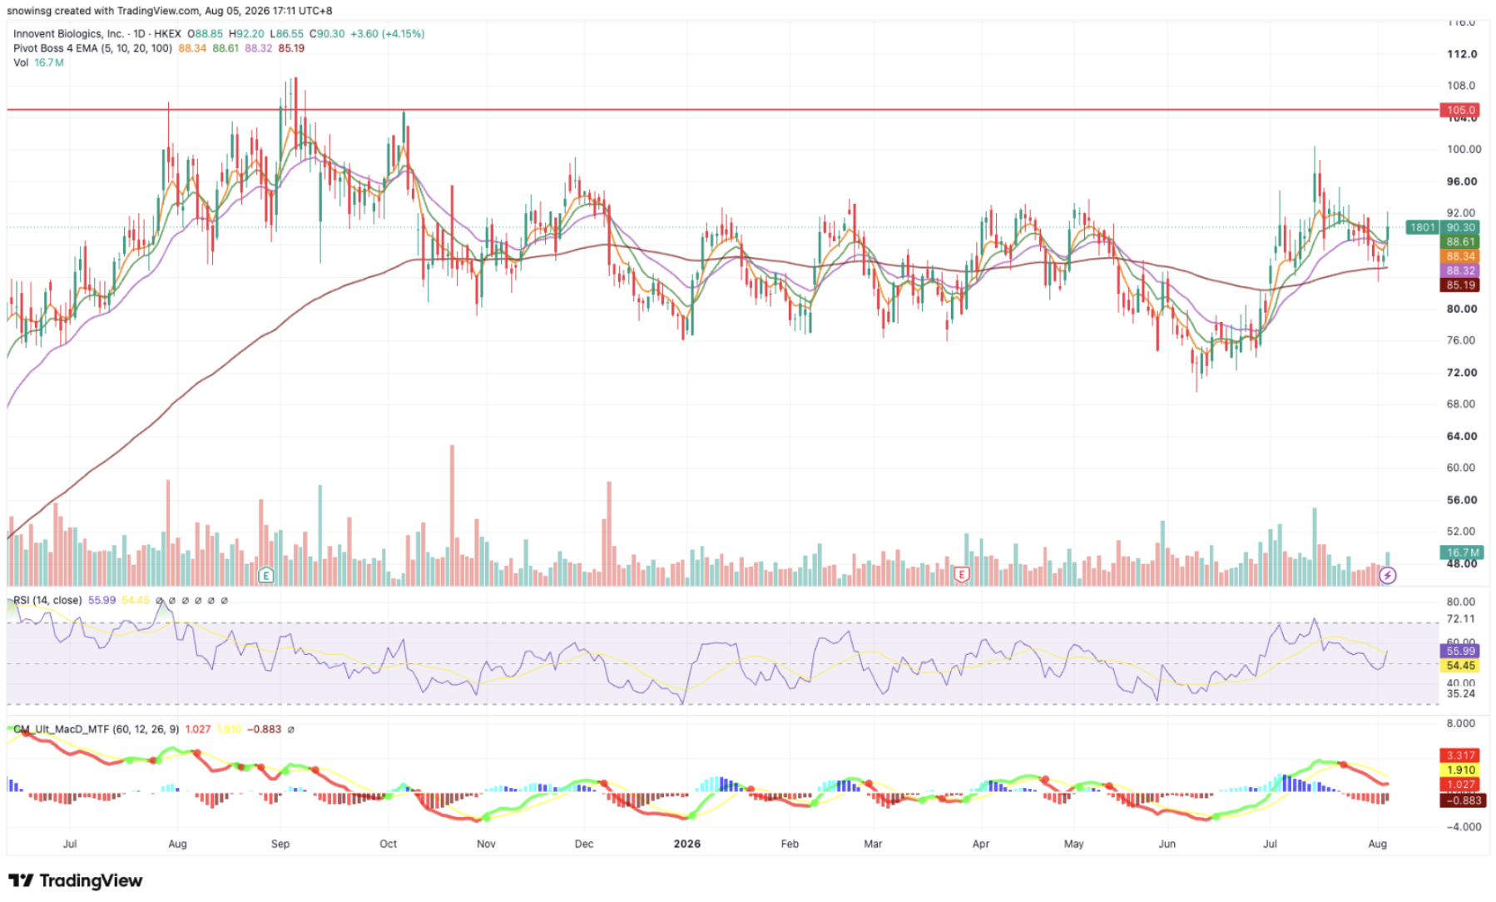
Task: Click the red earnings E marker near late March
Action: click(961, 574)
